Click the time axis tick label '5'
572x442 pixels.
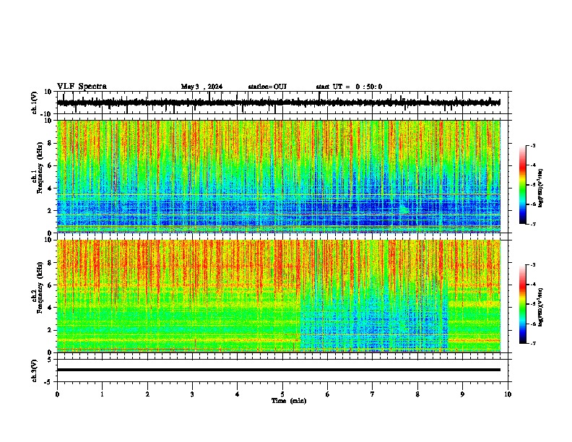[x=282, y=394]
